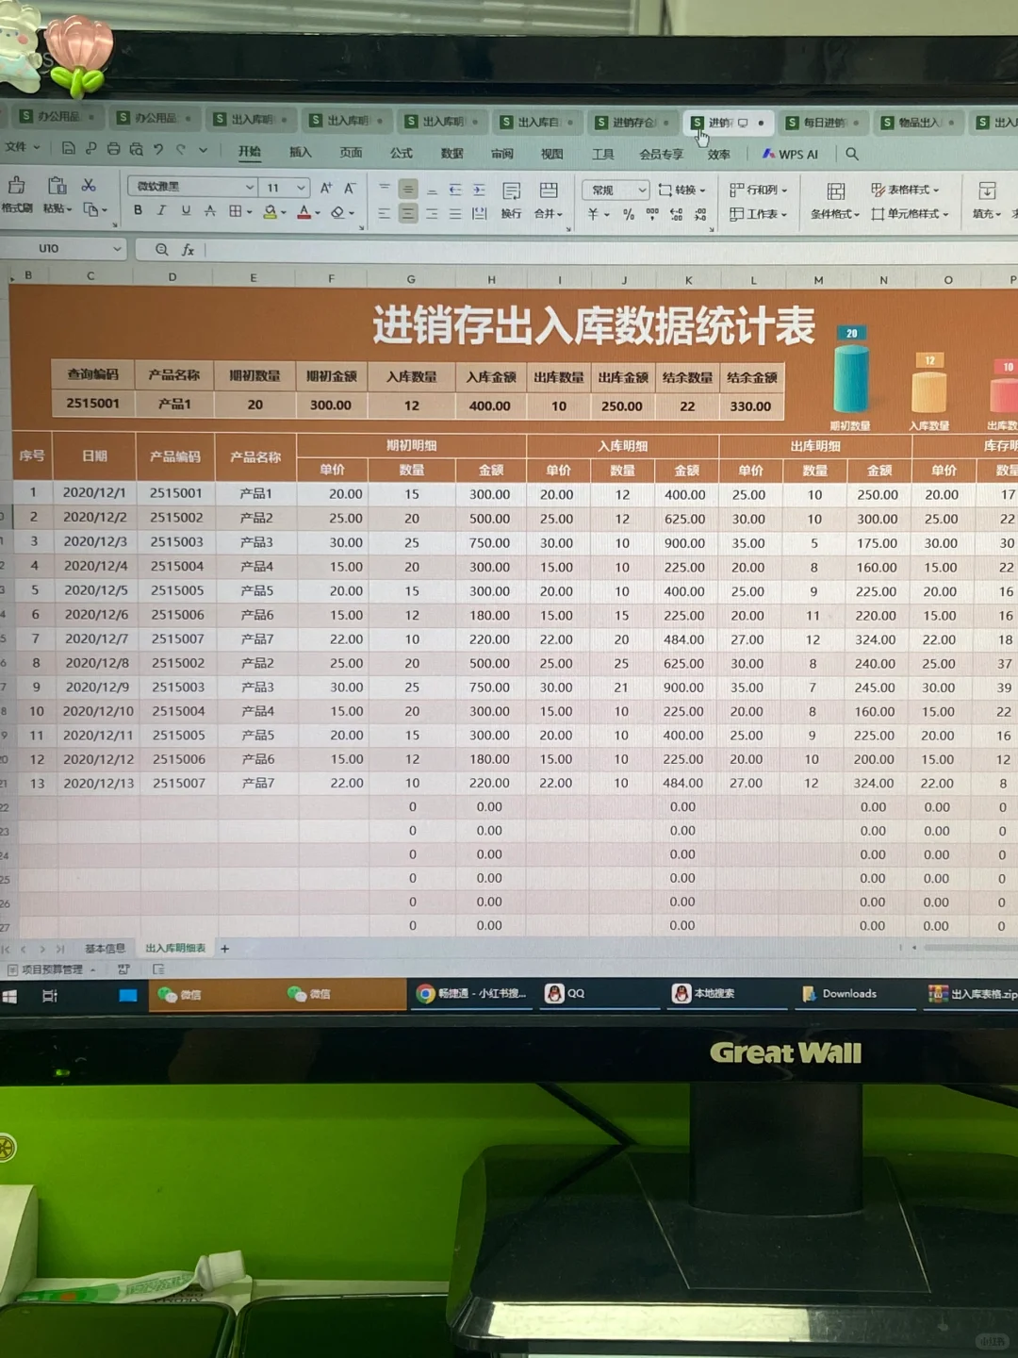Screen dimensions: 1018x1358
Task: Click the Wrap text (换行) icon
Action: coord(511,190)
